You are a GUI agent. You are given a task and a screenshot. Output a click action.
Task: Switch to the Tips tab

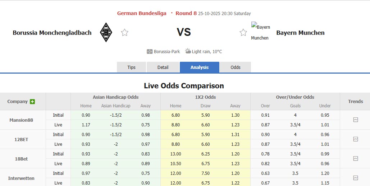(131, 68)
